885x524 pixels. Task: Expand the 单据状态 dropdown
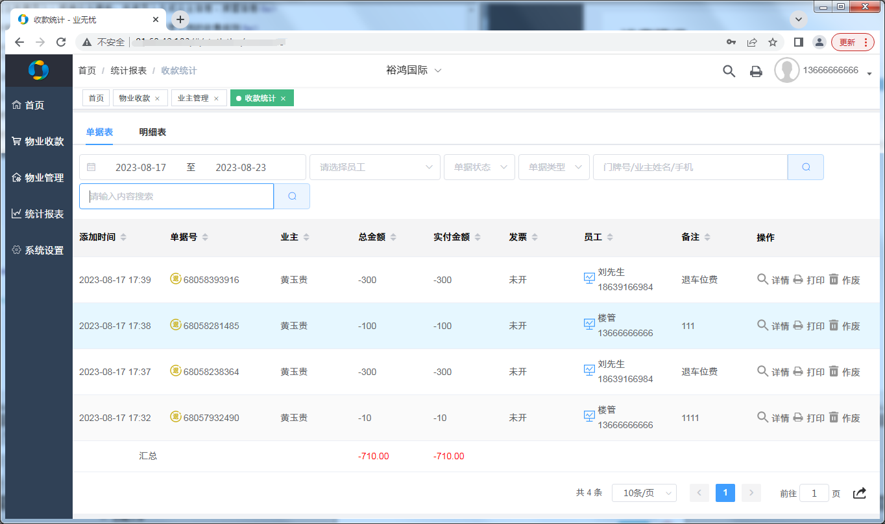(x=479, y=167)
